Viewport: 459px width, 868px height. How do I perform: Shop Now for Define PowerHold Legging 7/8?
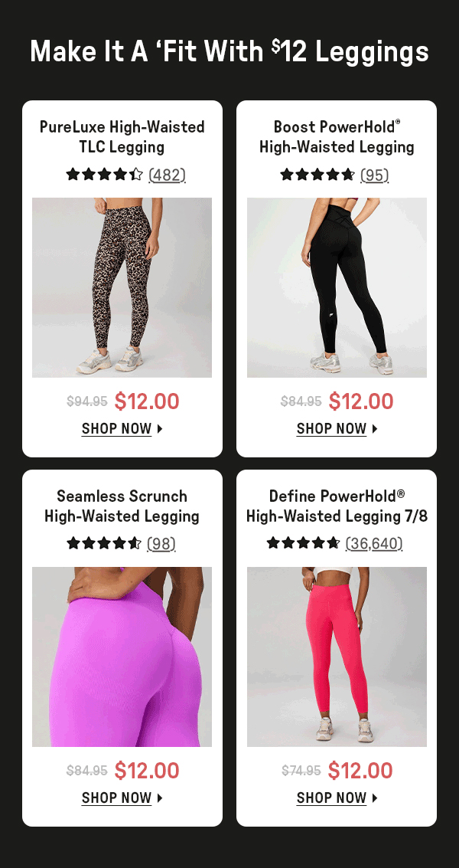tap(337, 798)
